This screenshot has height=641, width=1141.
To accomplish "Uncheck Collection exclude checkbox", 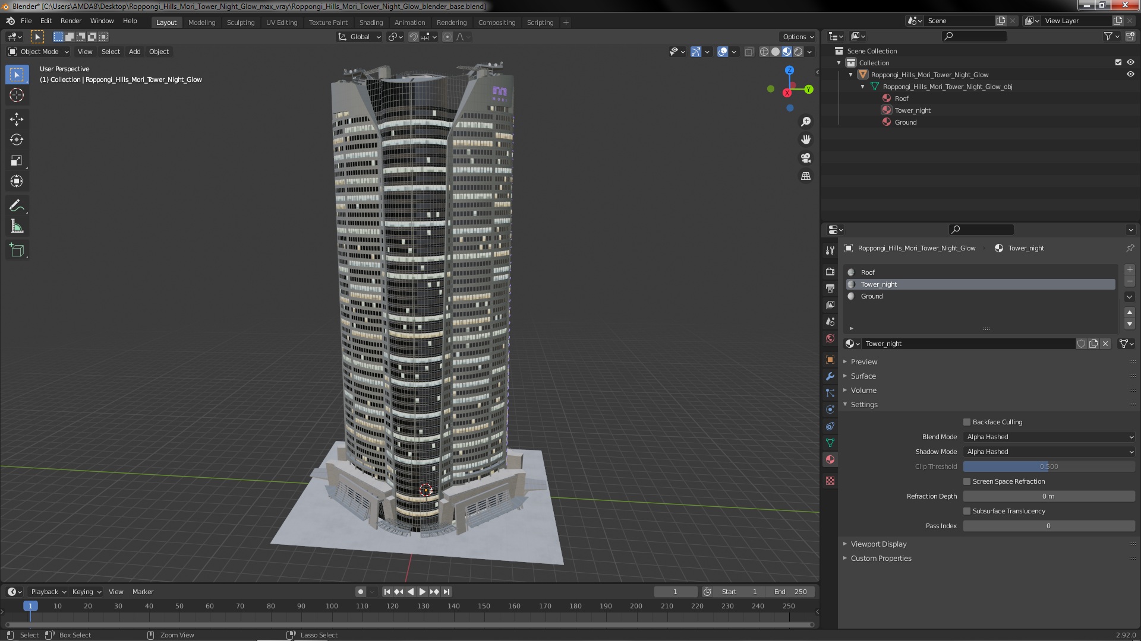I will pos(1118,62).
